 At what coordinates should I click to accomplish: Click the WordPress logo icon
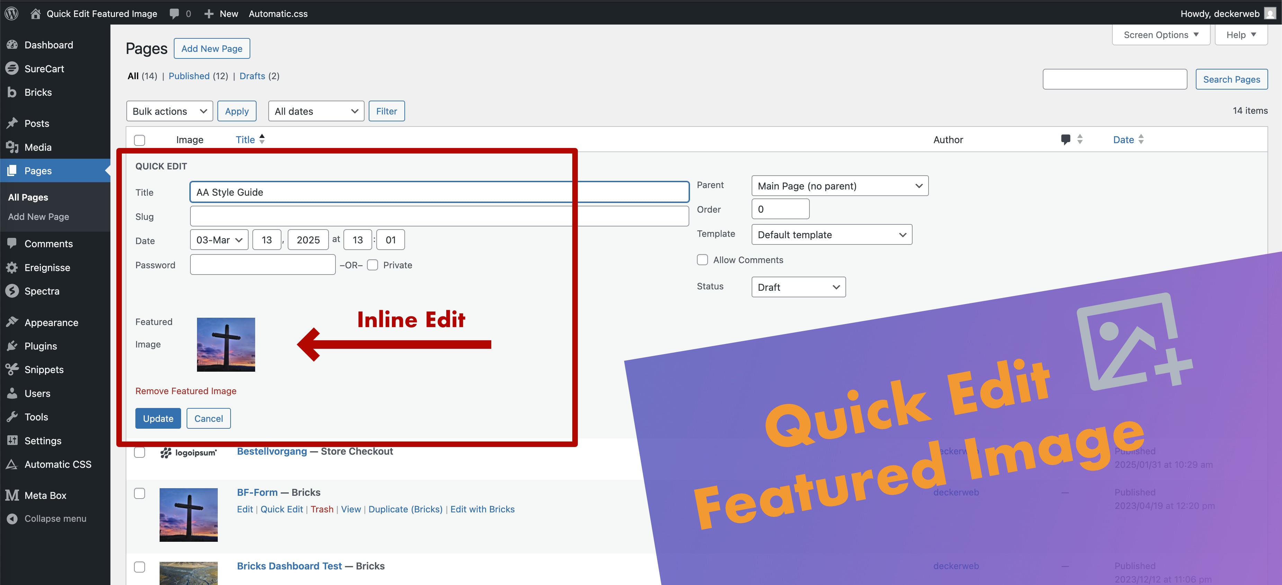11,13
